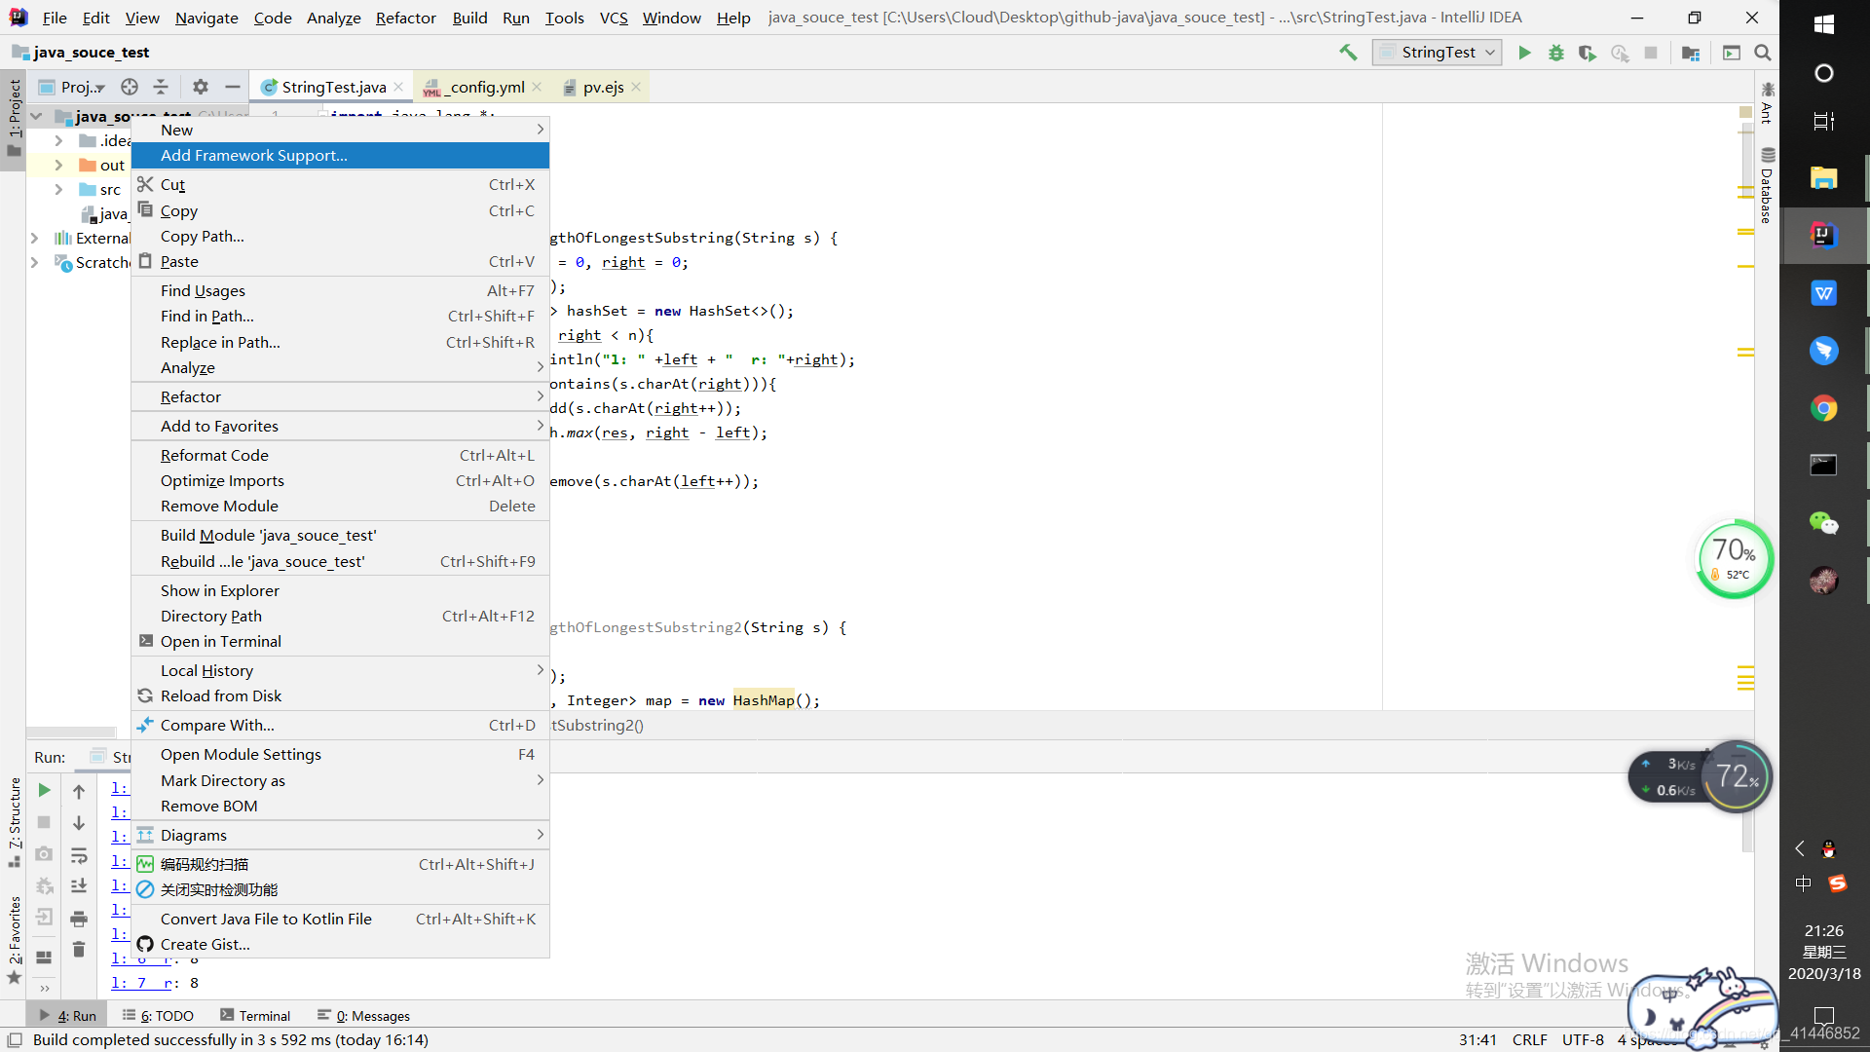Click the Build project hammer icon
This screenshot has width=1870, height=1052.
(1348, 53)
